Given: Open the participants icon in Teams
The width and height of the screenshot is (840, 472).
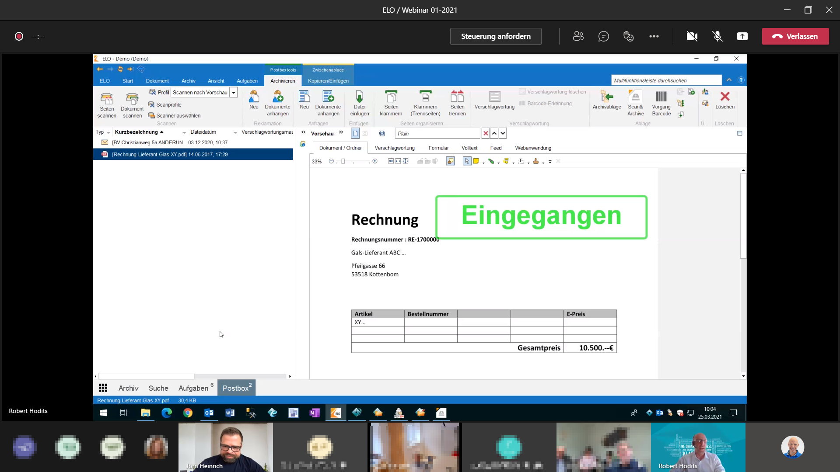Looking at the screenshot, I should click(578, 36).
